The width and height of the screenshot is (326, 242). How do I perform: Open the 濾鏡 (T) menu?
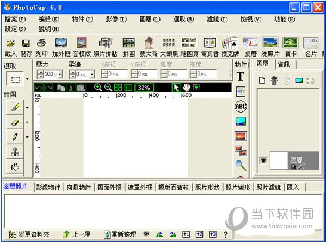tap(217, 20)
